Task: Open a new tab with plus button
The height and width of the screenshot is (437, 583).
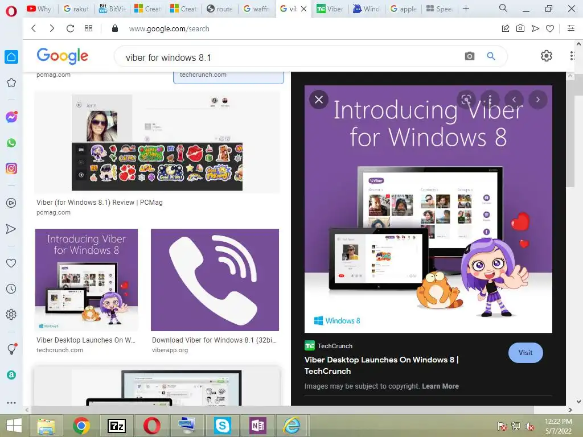Action: click(x=466, y=8)
